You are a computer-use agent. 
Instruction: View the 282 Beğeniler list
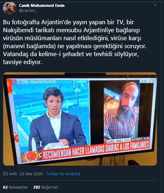click(46, 187)
